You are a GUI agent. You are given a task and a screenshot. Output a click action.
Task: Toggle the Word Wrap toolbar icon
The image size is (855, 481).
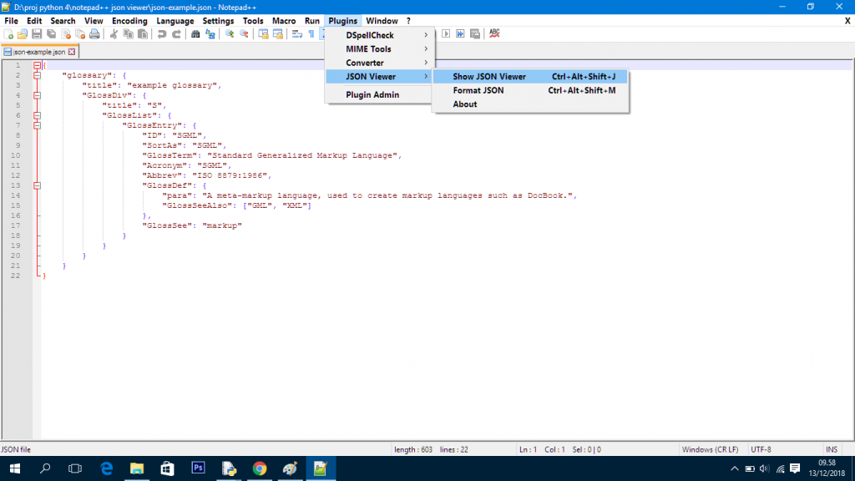(296, 34)
